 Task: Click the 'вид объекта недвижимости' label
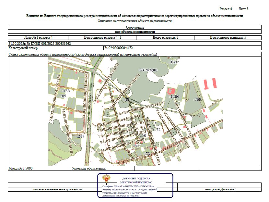(135, 32)
